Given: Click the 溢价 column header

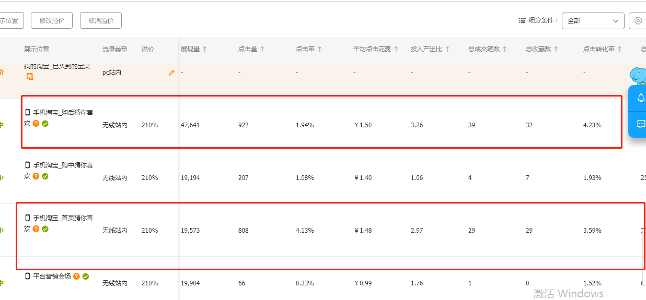Looking at the screenshot, I should coord(148,49).
